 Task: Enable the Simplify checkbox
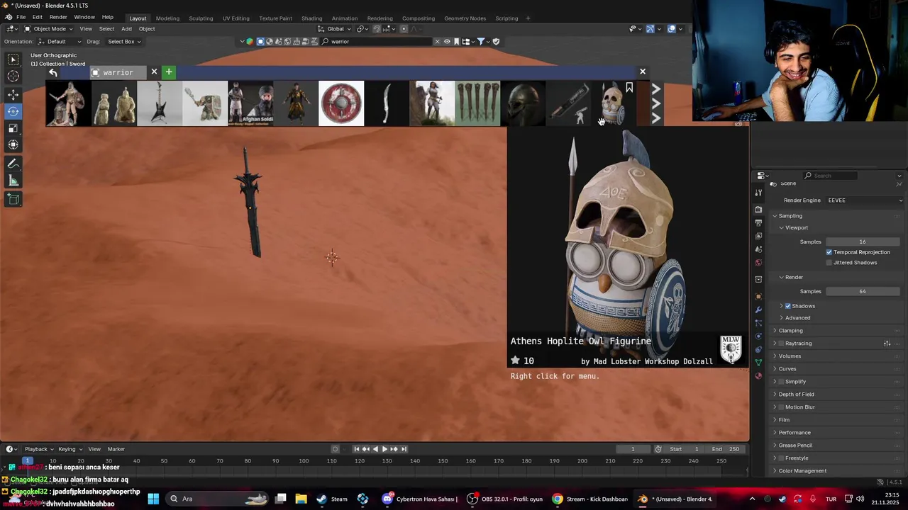[782, 382]
